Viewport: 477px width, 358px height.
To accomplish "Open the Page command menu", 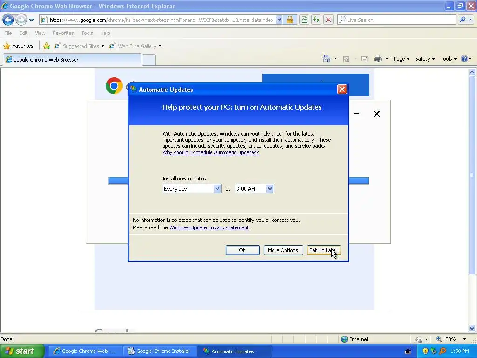I will [401, 59].
